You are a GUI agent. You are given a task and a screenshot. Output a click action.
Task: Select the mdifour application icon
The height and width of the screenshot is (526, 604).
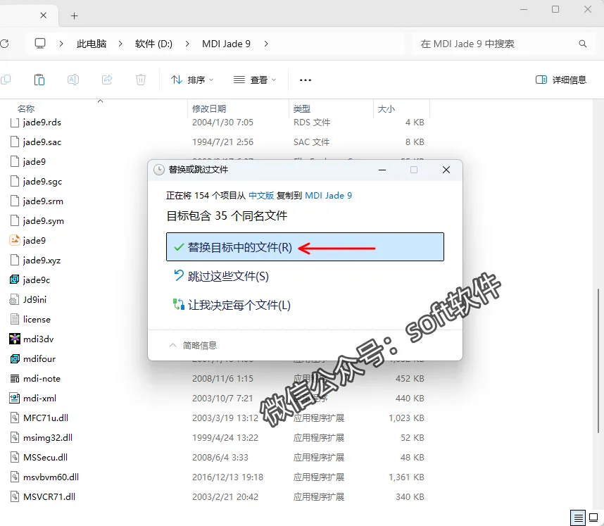(14, 358)
